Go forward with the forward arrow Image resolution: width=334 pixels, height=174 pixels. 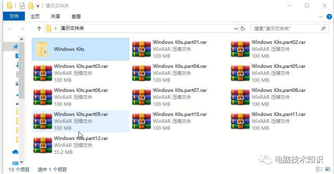click(x=22, y=28)
